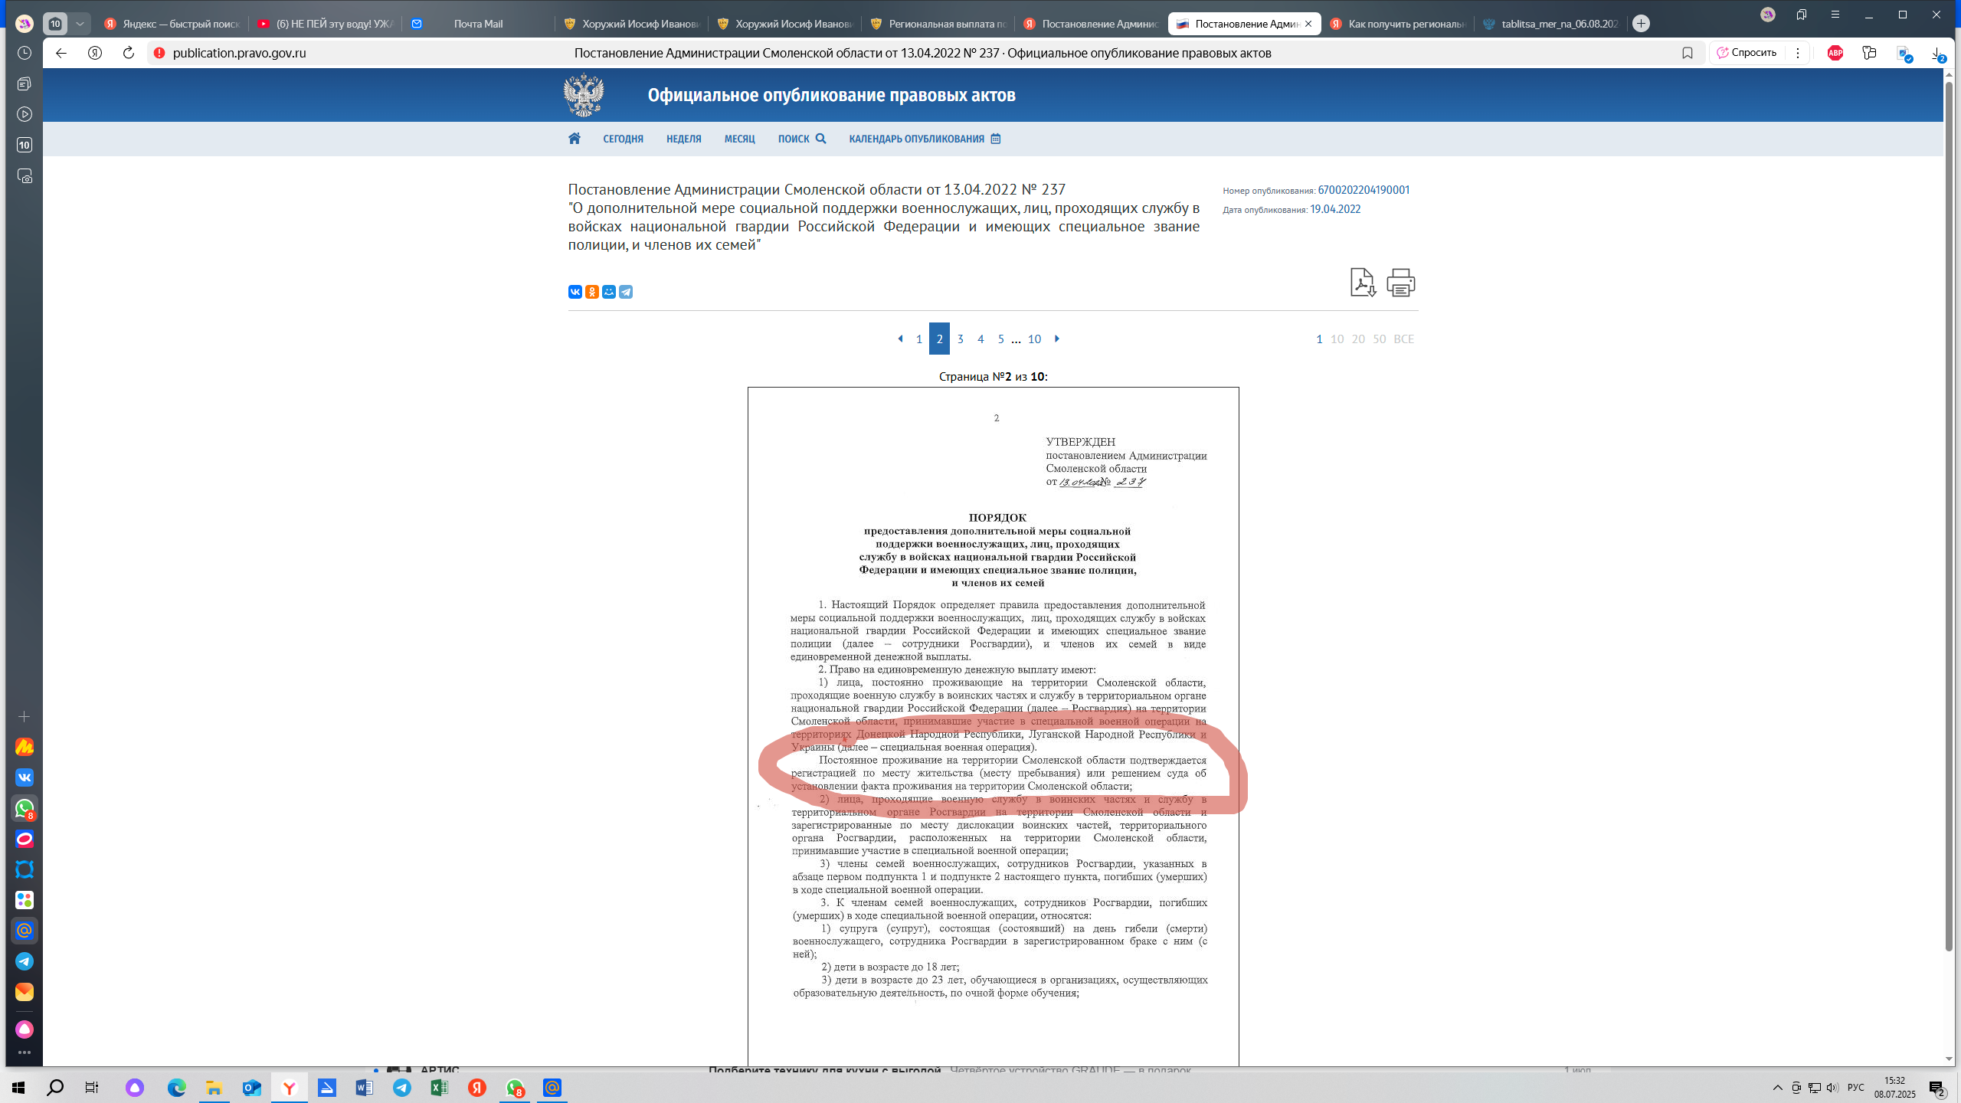The width and height of the screenshot is (1961, 1103).
Task: Go to the next document page arrow
Action: click(1057, 339)
